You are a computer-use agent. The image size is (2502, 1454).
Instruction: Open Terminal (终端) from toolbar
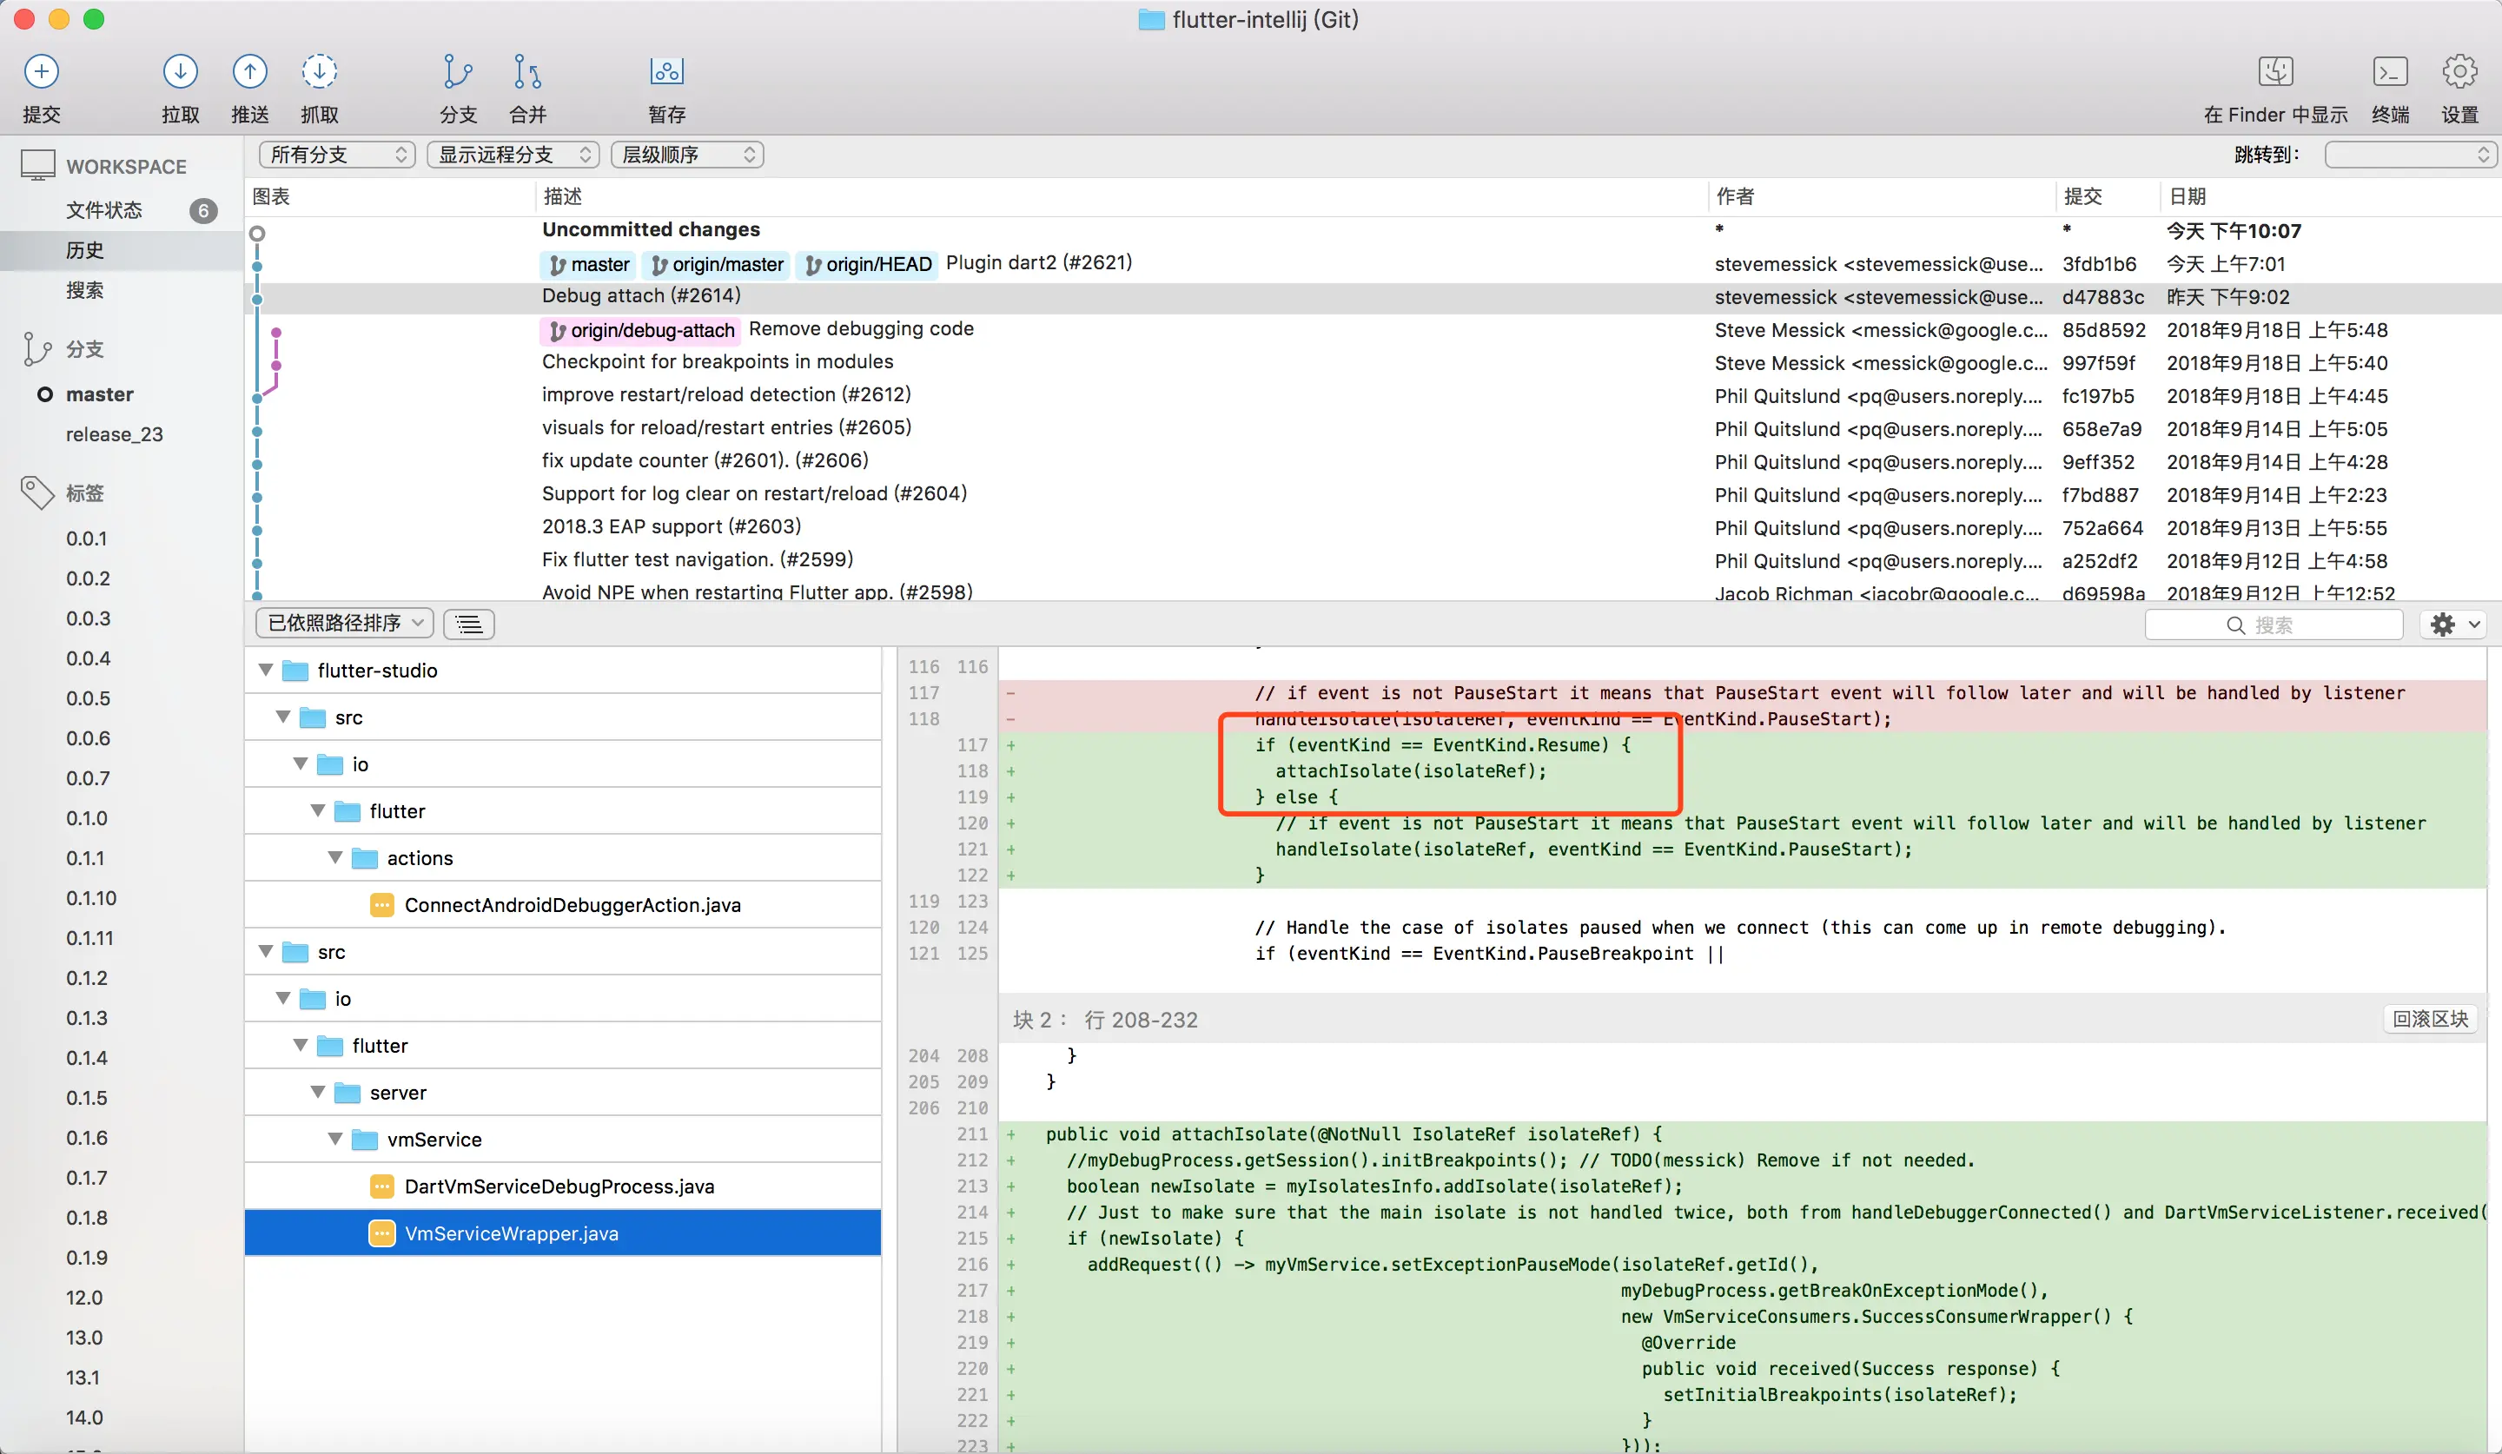pos(2389,71)
